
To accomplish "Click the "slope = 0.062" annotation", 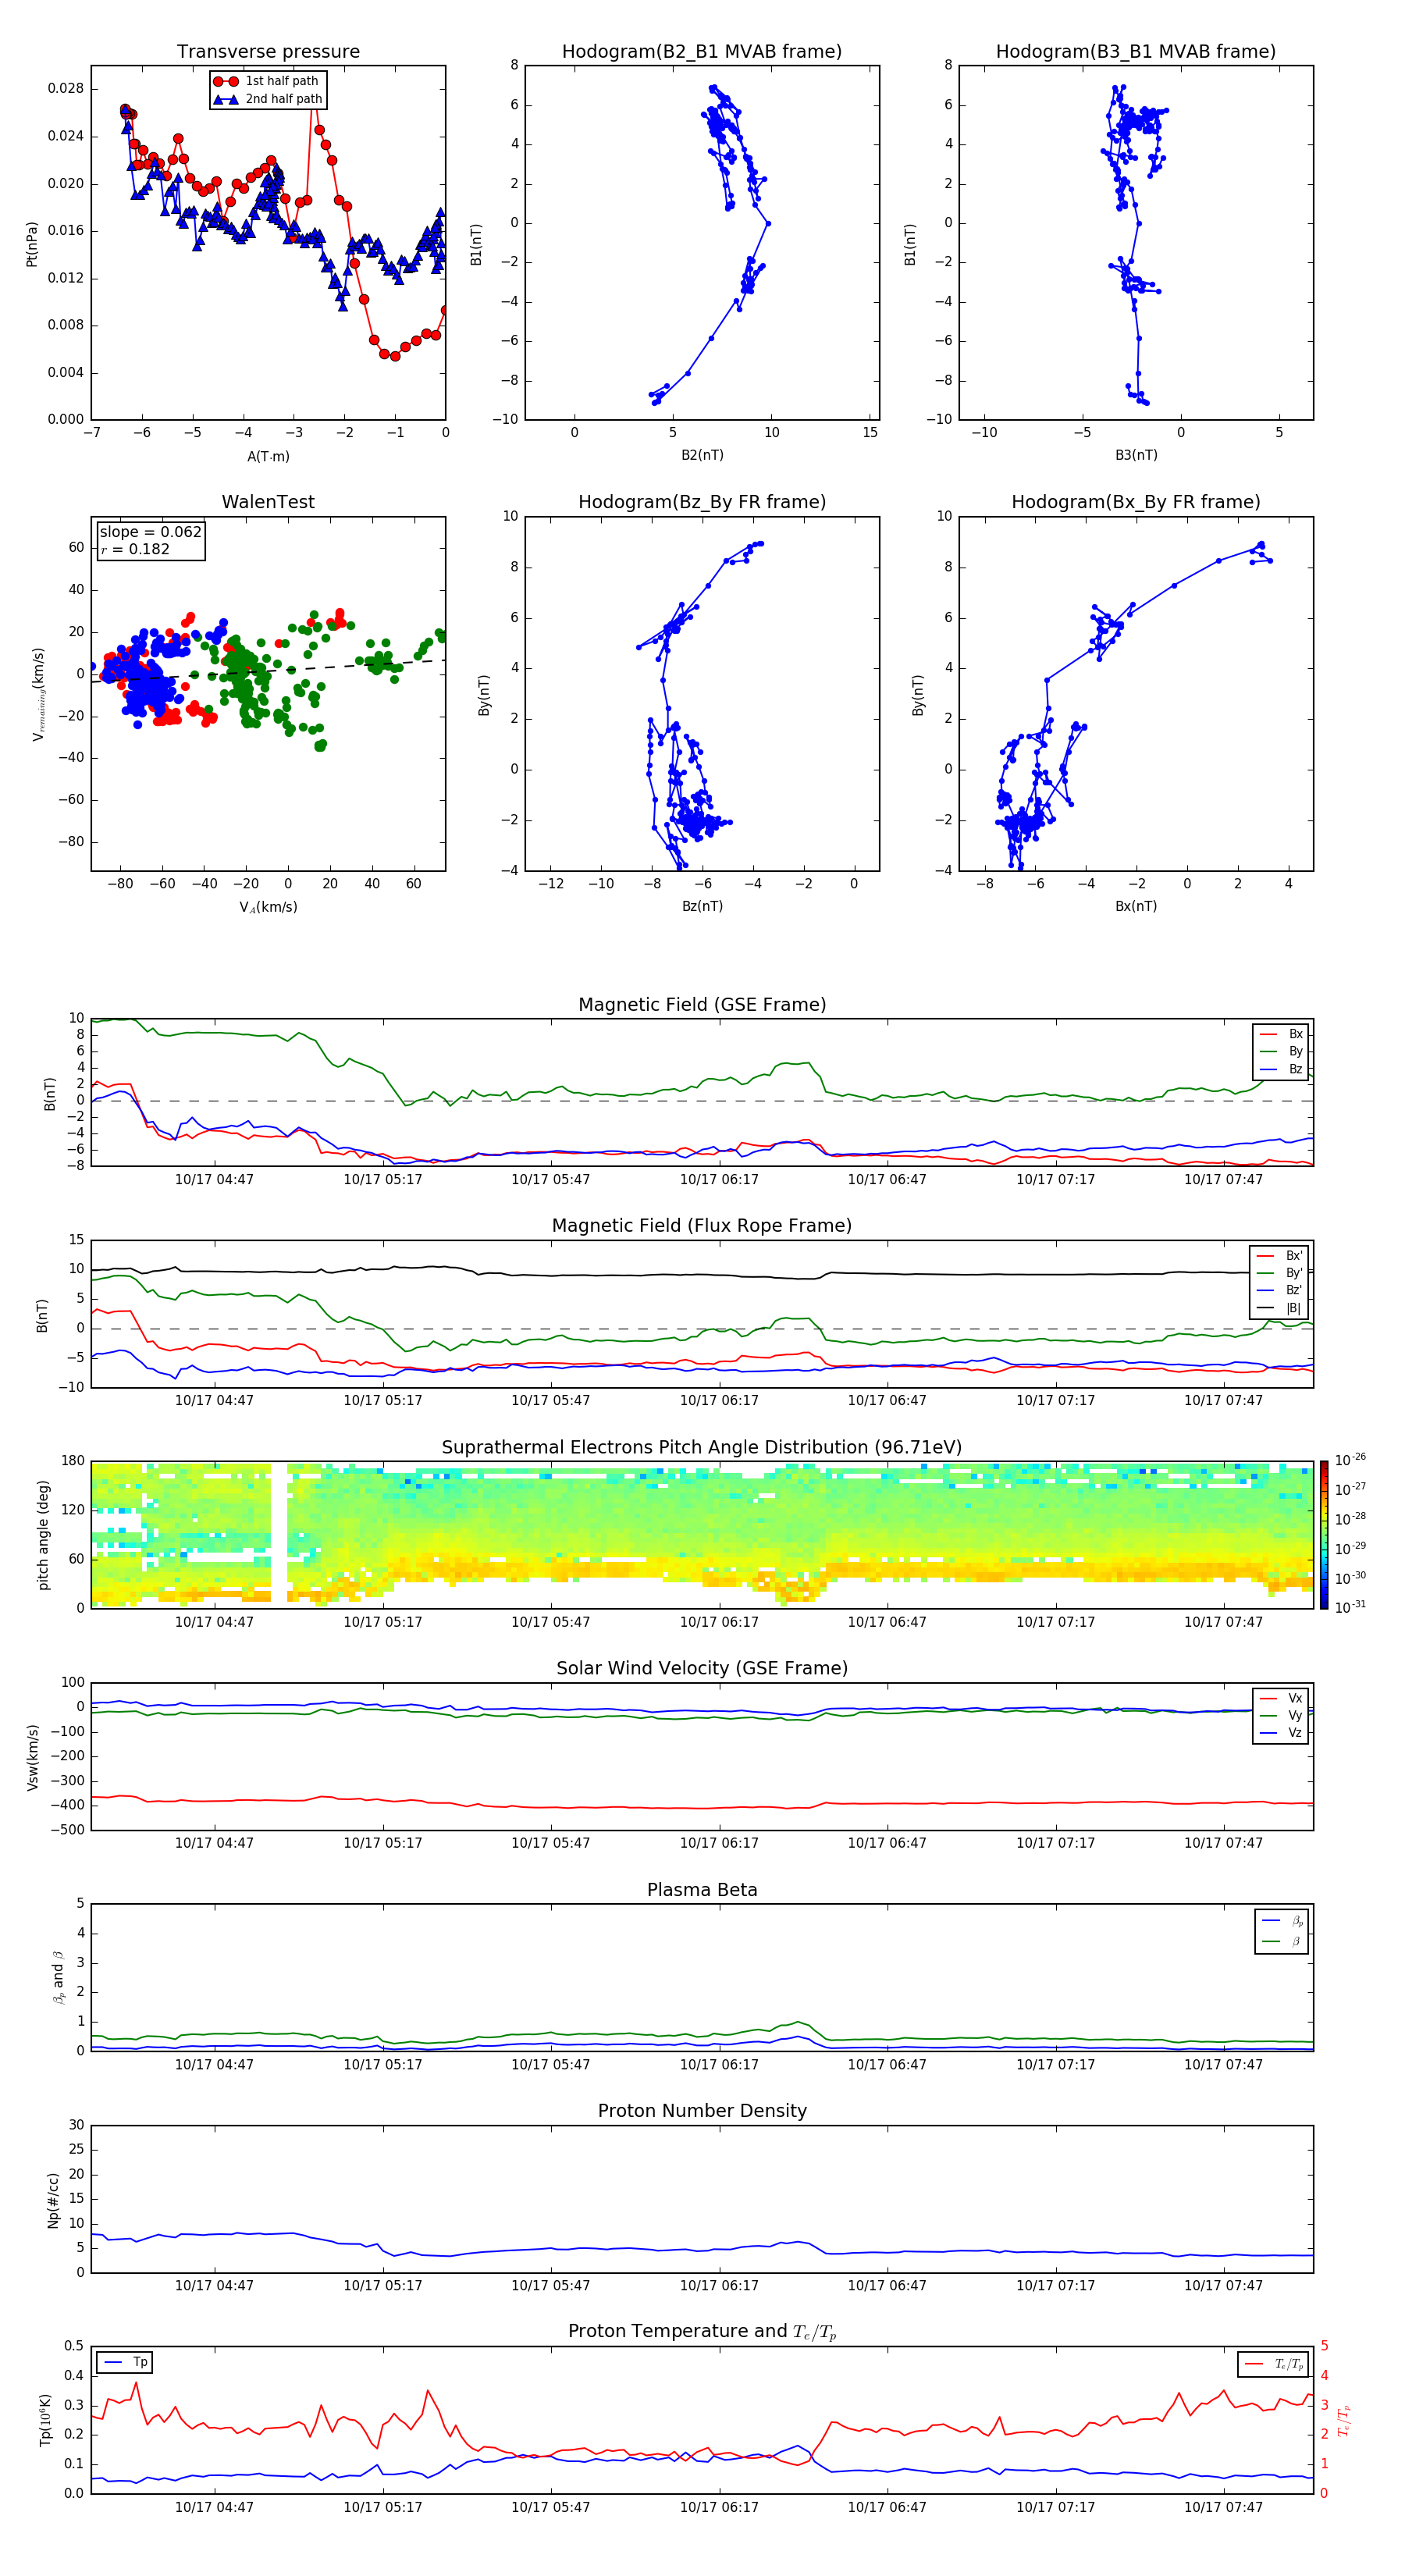I will pos(150,532).
